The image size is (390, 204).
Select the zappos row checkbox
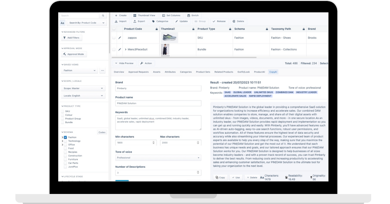tap(114, 38)
